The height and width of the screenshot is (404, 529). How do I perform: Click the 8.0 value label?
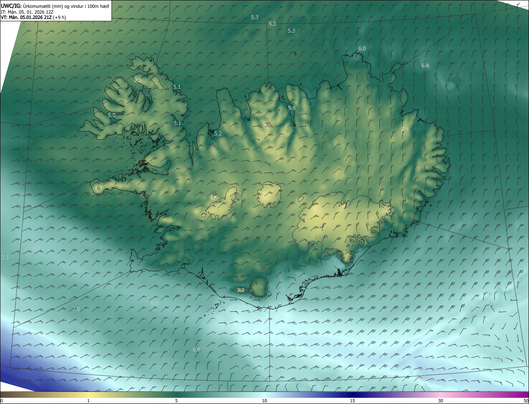click(154, 303)
